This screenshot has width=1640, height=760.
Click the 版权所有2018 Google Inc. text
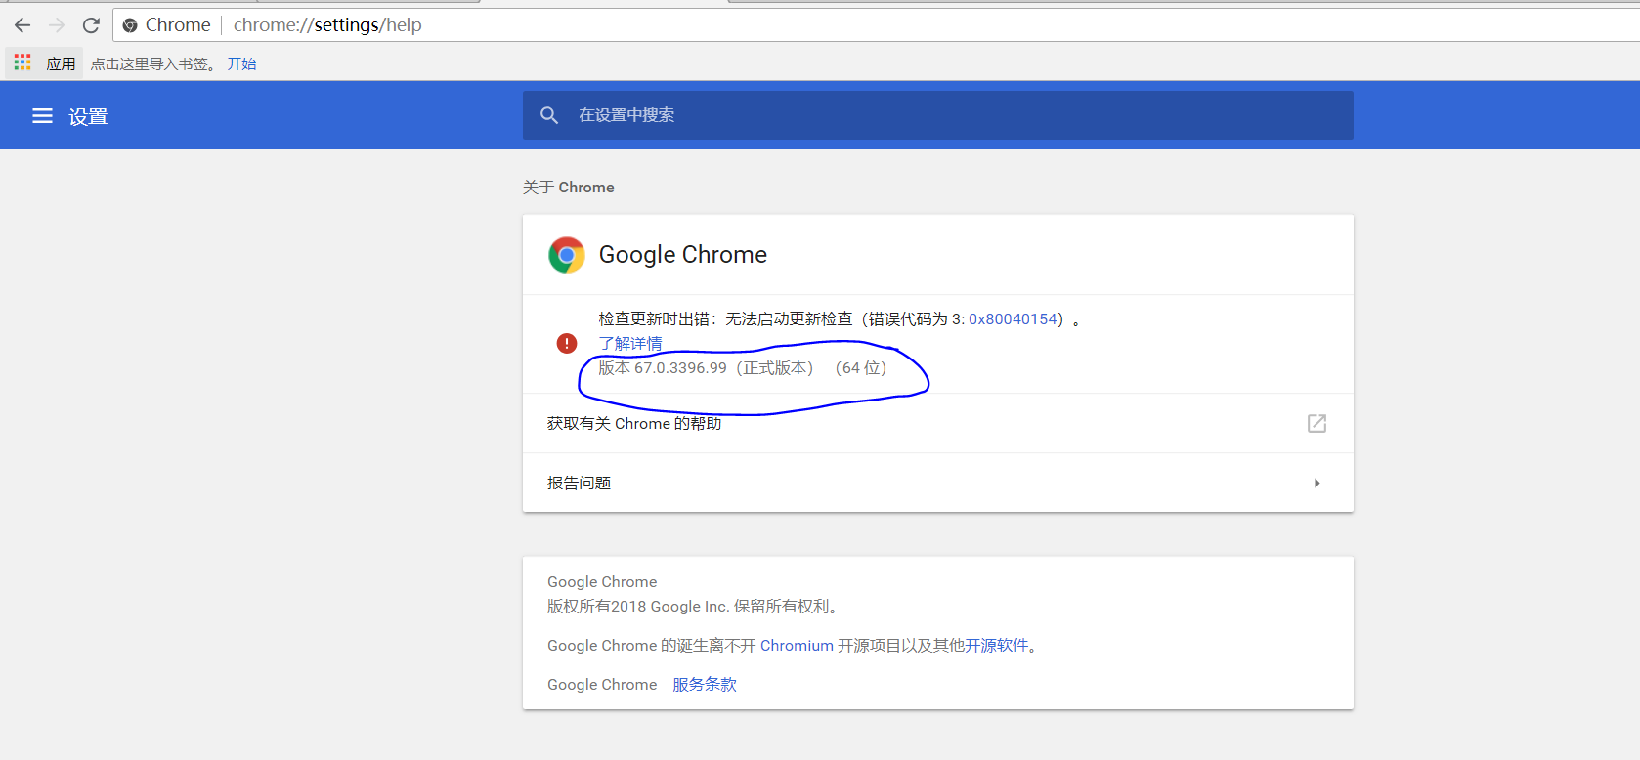(692, 607)
